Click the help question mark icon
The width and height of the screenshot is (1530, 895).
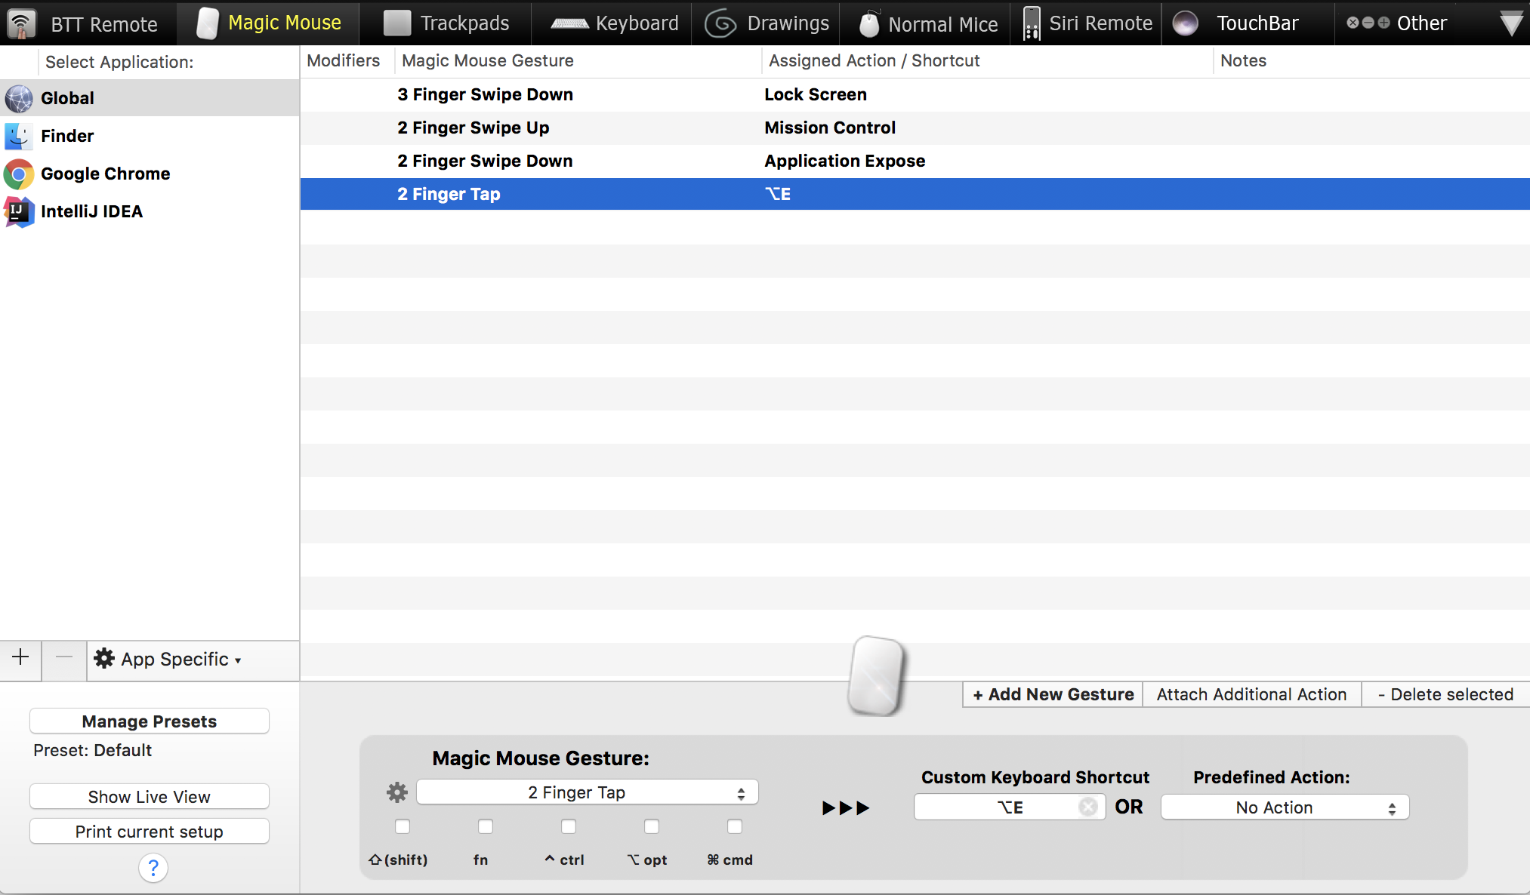[x=153, y=868]
